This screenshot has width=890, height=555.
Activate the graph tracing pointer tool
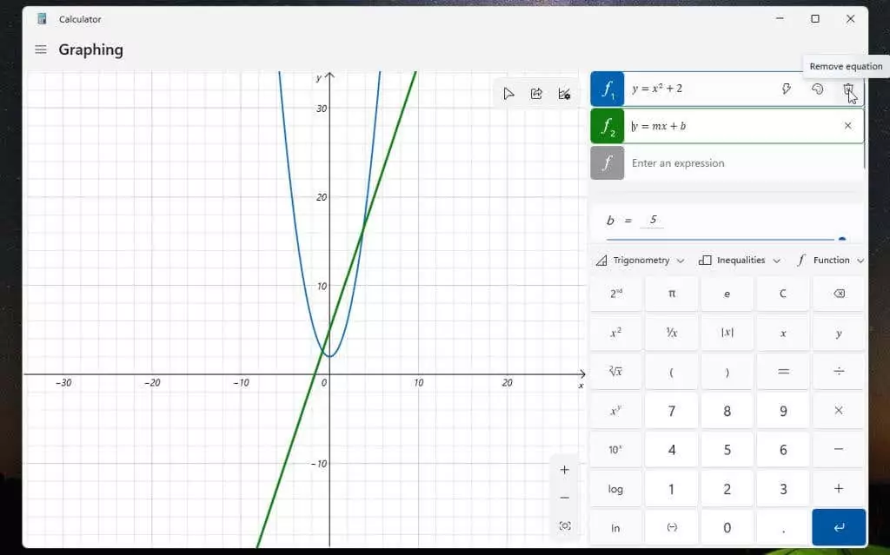[x=508, y=94]
